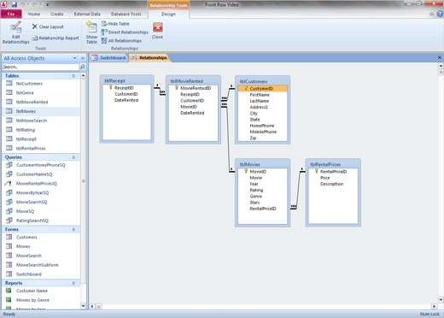Select the MovieSearchSubform form
The height and width of the screenshot is (318, 444).
[x=41, y=265]
